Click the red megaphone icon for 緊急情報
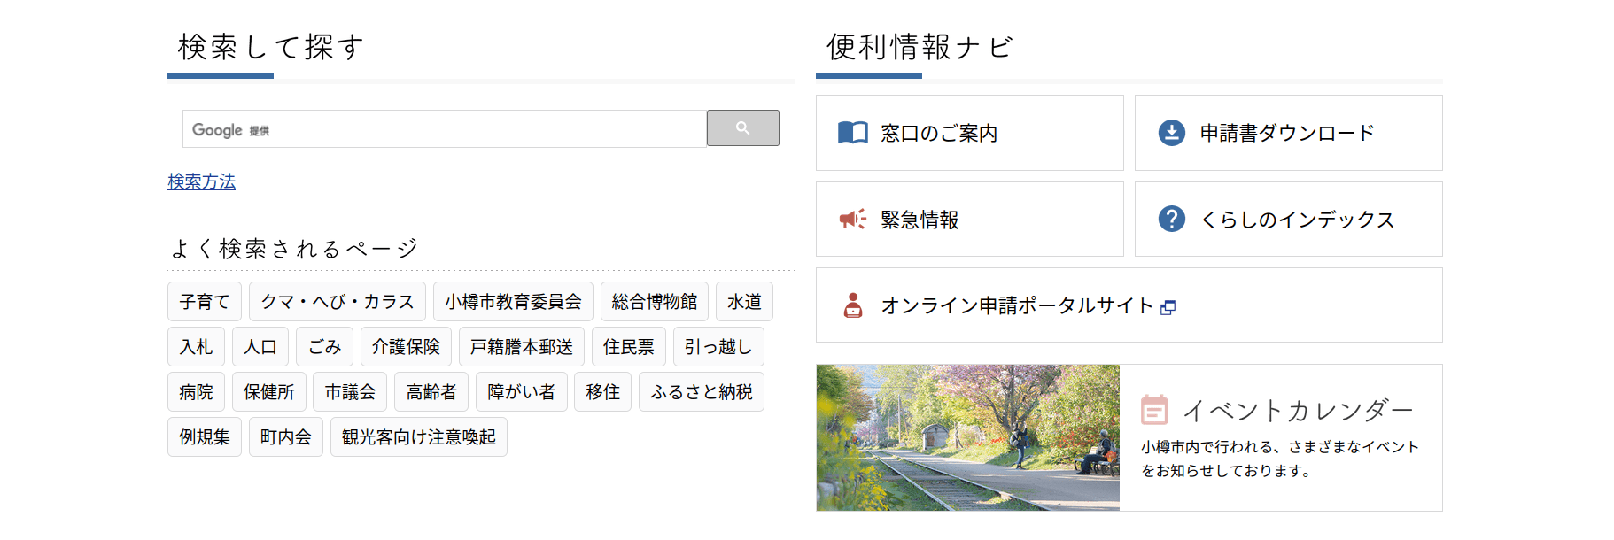The height and width of the screenshot is (540, 1614). click(852, 220)
